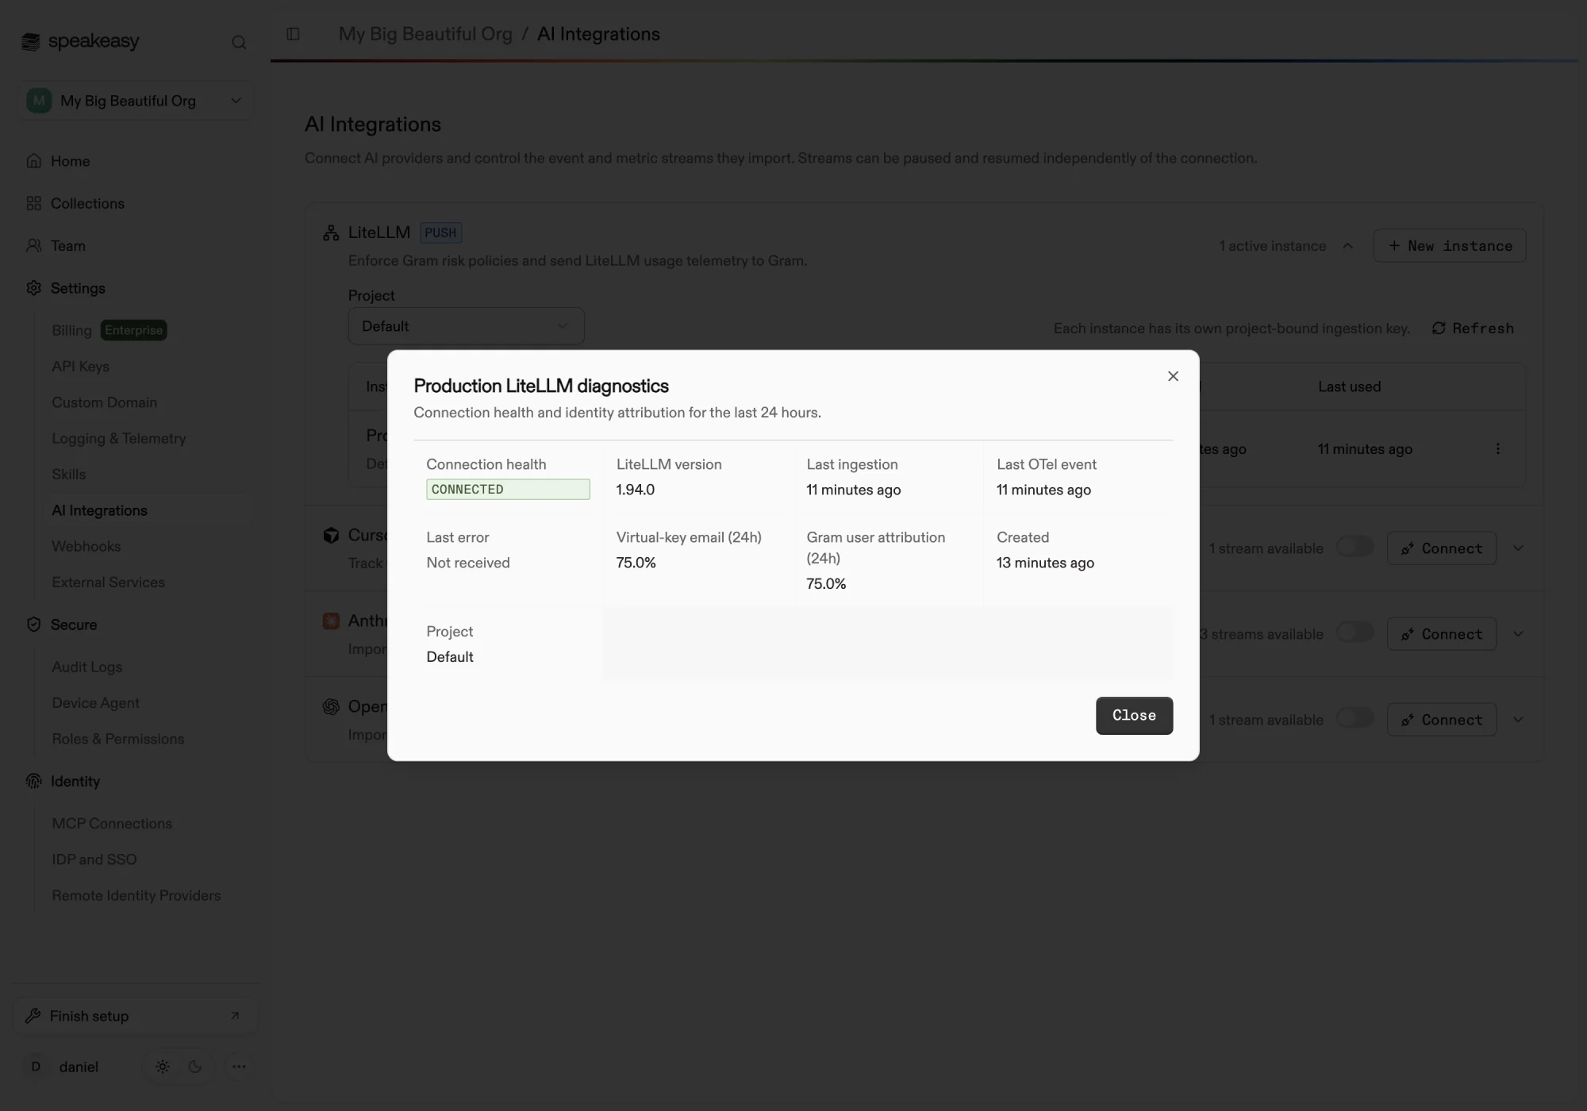Open Roles & Permissions page
Viewport: 1587px width, 1111px height.
[x=117, y=739]
